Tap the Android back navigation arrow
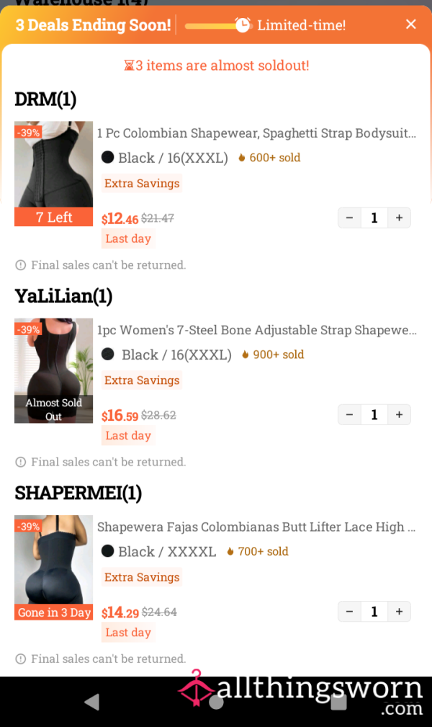Screen dimensions: 432x727 coord(91,702)
